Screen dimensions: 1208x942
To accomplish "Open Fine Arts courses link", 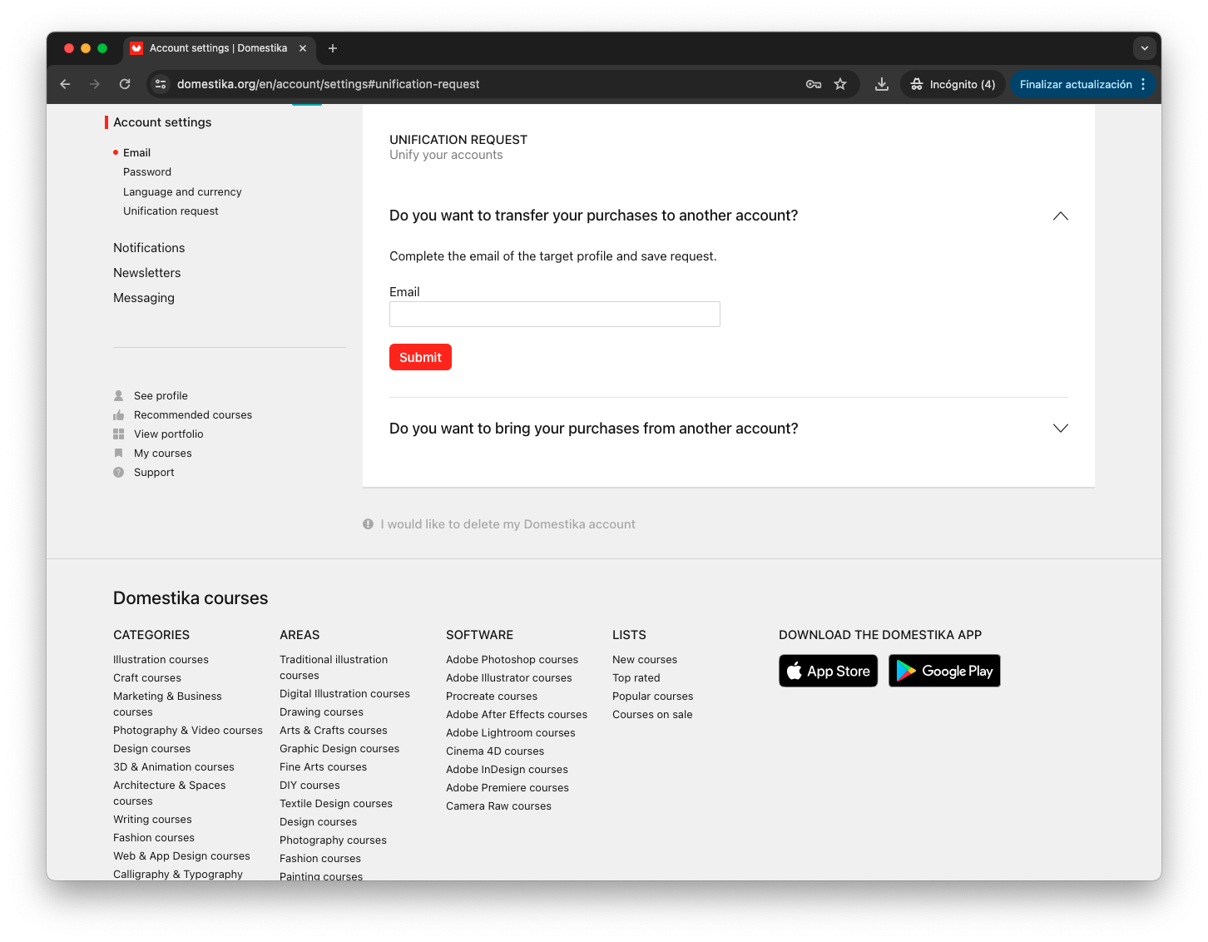I will [323, 767].
